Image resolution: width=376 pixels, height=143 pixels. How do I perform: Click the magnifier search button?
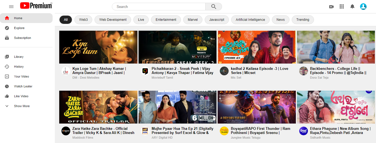point(213,7)
